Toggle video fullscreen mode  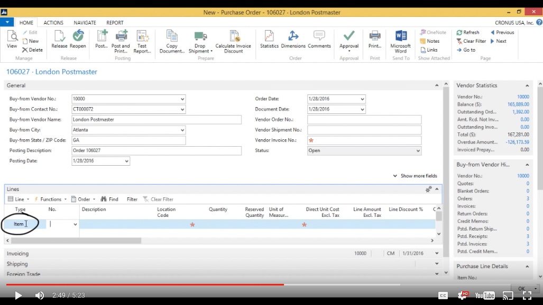tap(527, 296)
